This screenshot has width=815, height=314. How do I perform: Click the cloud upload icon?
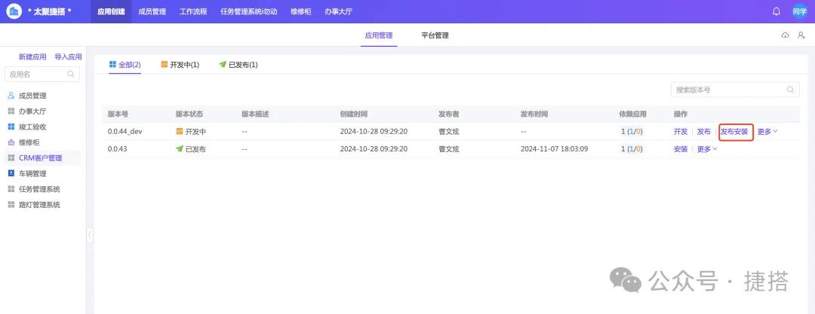785,35
